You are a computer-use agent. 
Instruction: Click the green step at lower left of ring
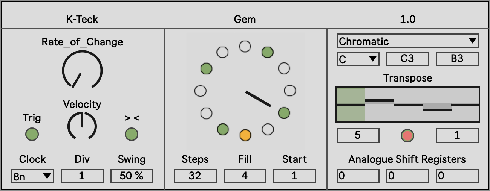223,129
